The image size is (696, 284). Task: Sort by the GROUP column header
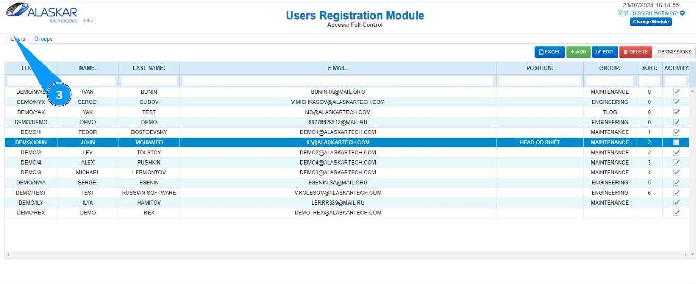click(x=610, y=68)
